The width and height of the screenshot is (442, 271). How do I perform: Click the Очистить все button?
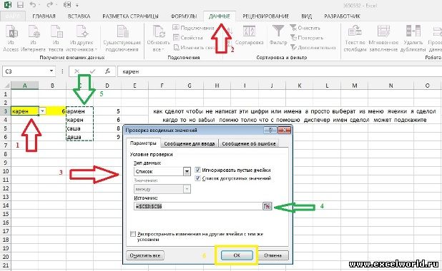[145, 255]
